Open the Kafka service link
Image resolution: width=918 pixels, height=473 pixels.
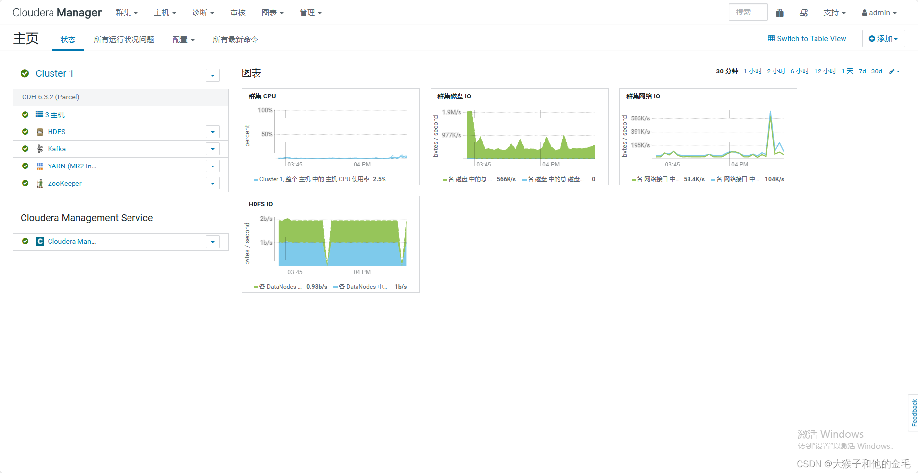coord(57,149)
